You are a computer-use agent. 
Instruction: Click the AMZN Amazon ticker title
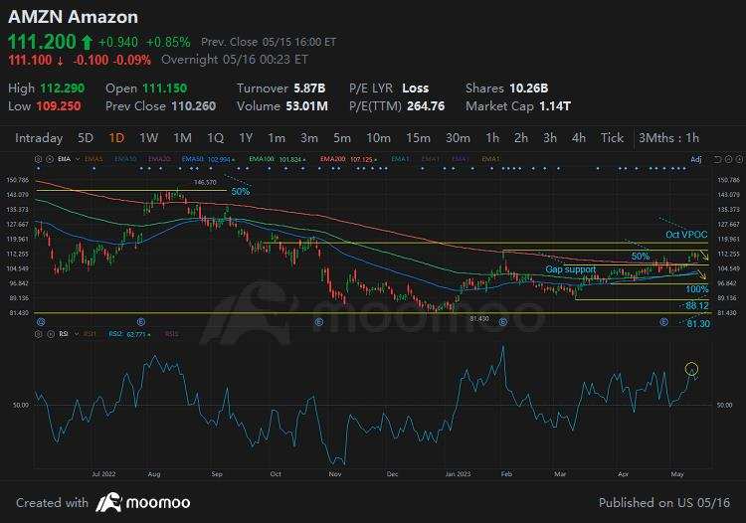pyautogui.click(x=73, y=17)
